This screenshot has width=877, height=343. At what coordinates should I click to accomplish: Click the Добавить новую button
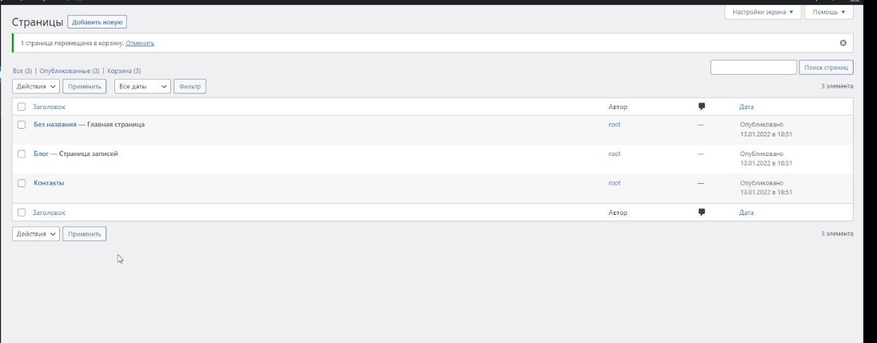pyautogui.click(x=97, y=22)
